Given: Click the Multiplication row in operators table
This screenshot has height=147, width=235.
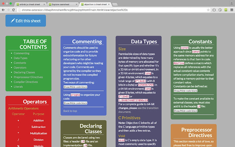Looking at the screenshot, I should (28, 133).
